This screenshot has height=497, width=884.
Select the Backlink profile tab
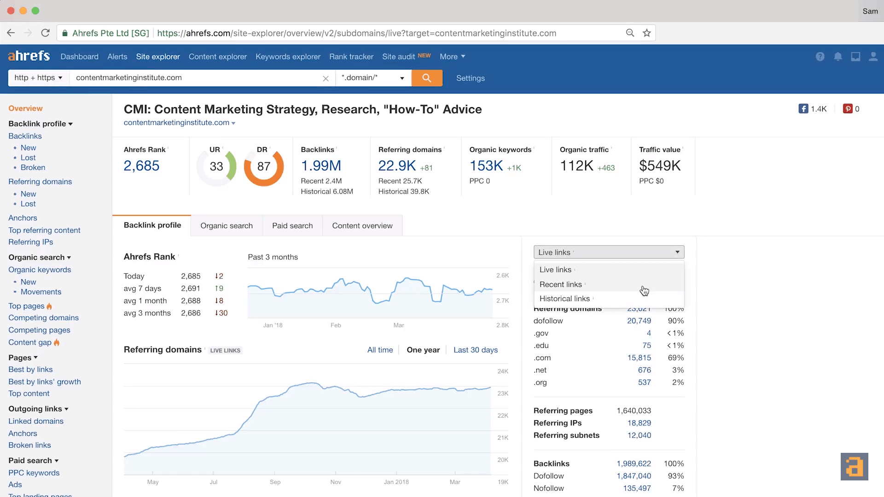click(152, 225)
